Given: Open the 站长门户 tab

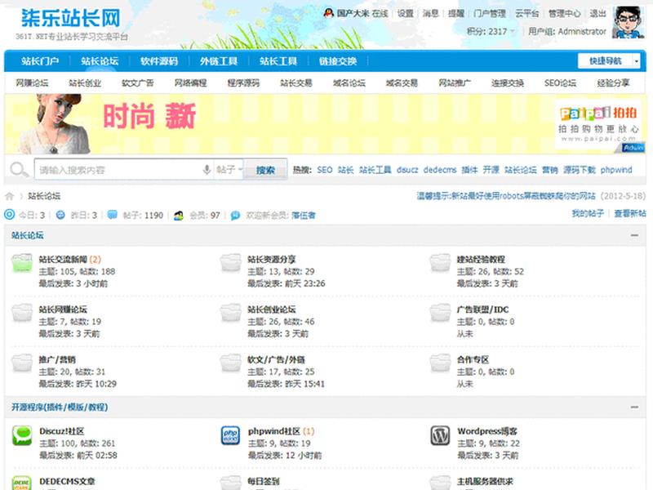Looking at the screenshot, I should [x=40, y=61].
